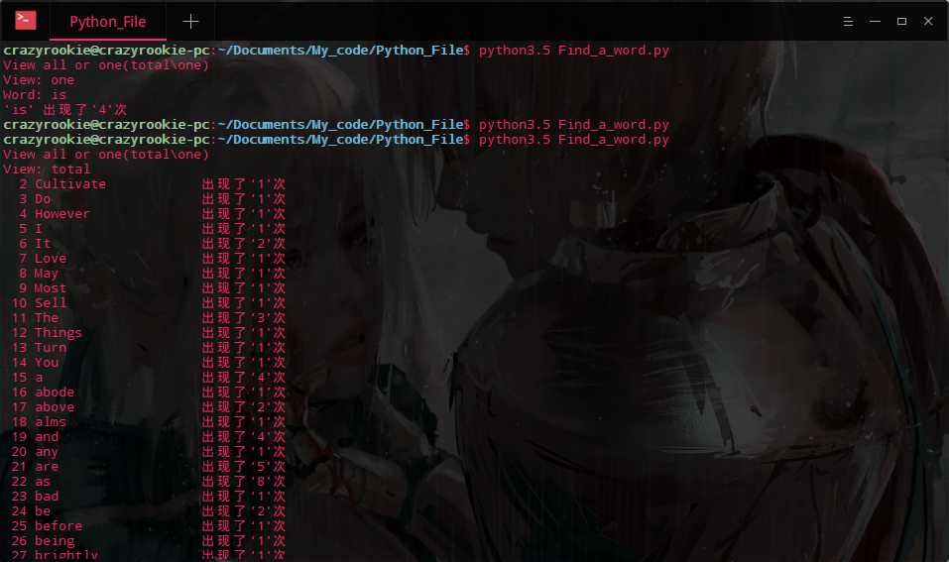
Task: Click the word 'any' in row 20
Action: coord(47,452)
